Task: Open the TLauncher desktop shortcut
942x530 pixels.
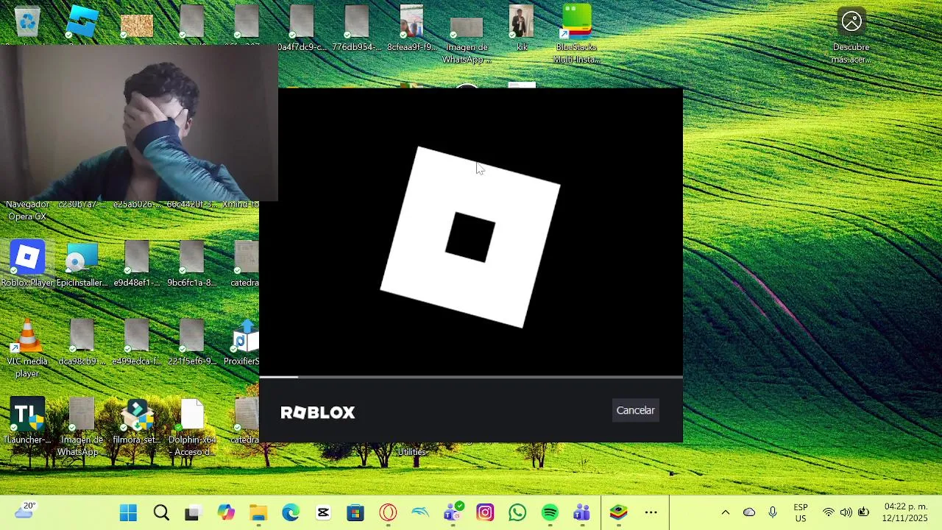Action: pos(27,422)
